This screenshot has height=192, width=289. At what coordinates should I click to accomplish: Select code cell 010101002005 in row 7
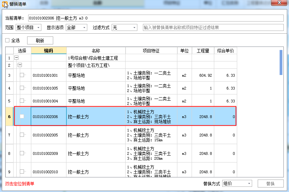[49, 135]
